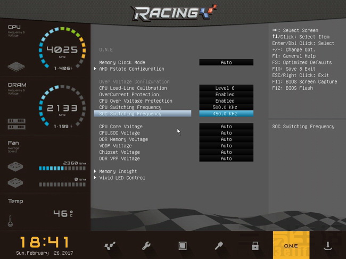Click the 2360 RPM fan speed bar
This screenshot has height=259, width=346.
coord(62,169)
